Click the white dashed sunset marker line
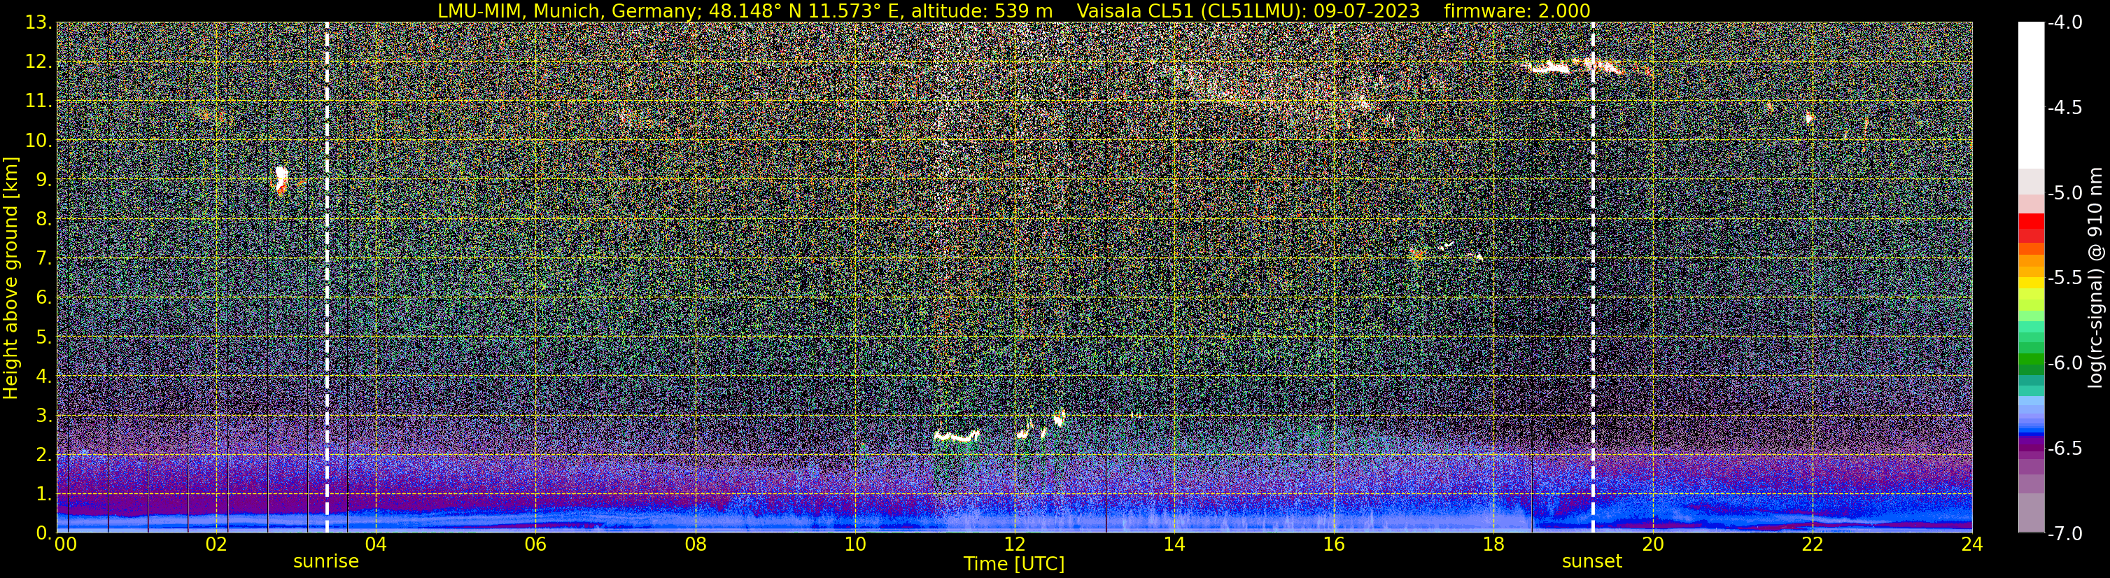This screenshot has width=2110, height=578. point(1592,276)
